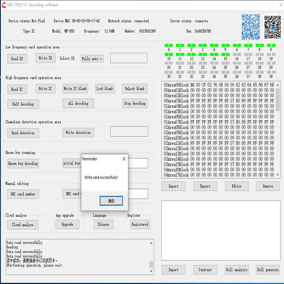
Task: Click Read detection button
Action: (x=23, y=133)
